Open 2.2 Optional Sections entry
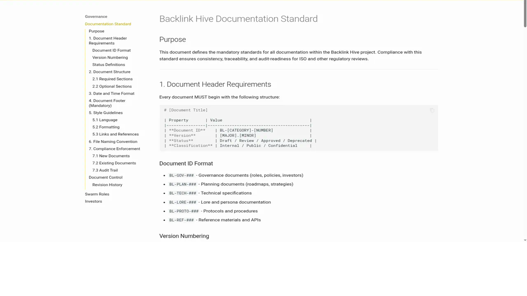This screenshot has width=527, height=296. pos(112,86)
